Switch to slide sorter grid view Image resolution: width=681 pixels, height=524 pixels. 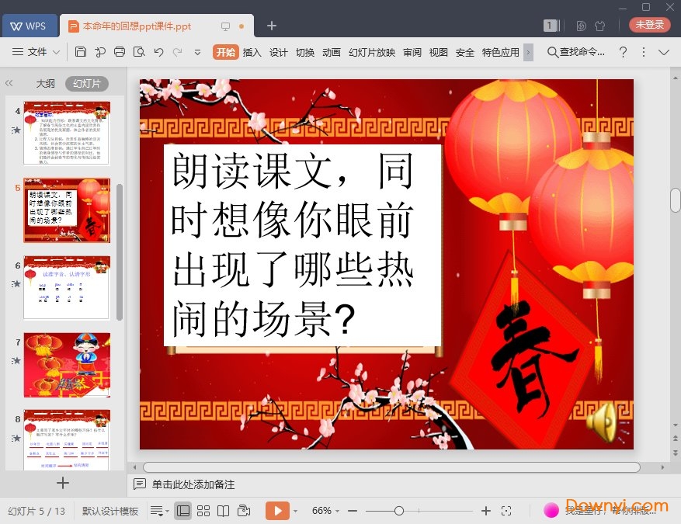pyautogui.click(x=203, y=511)
